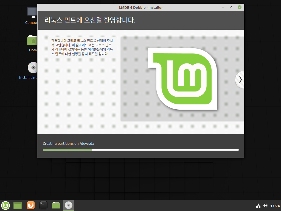
Task: Close the LMDE 4 Installer window
Action: coord(240,7)
